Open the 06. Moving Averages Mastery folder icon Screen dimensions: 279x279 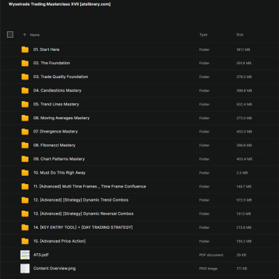click(25, 118)
